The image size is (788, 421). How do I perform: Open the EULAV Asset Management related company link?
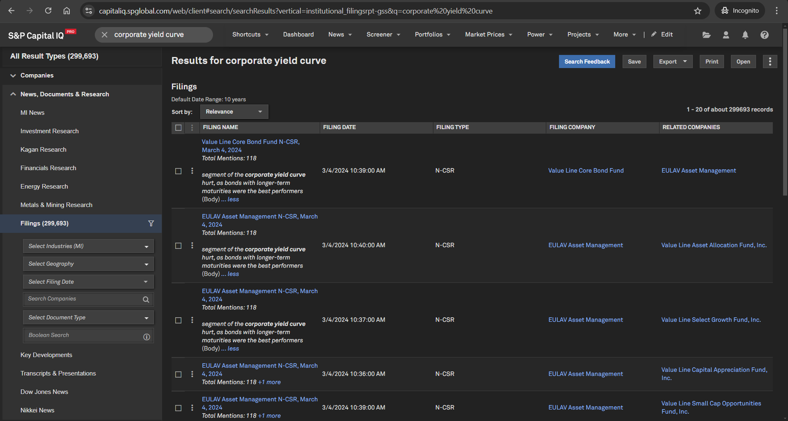[x=699, y=171]
